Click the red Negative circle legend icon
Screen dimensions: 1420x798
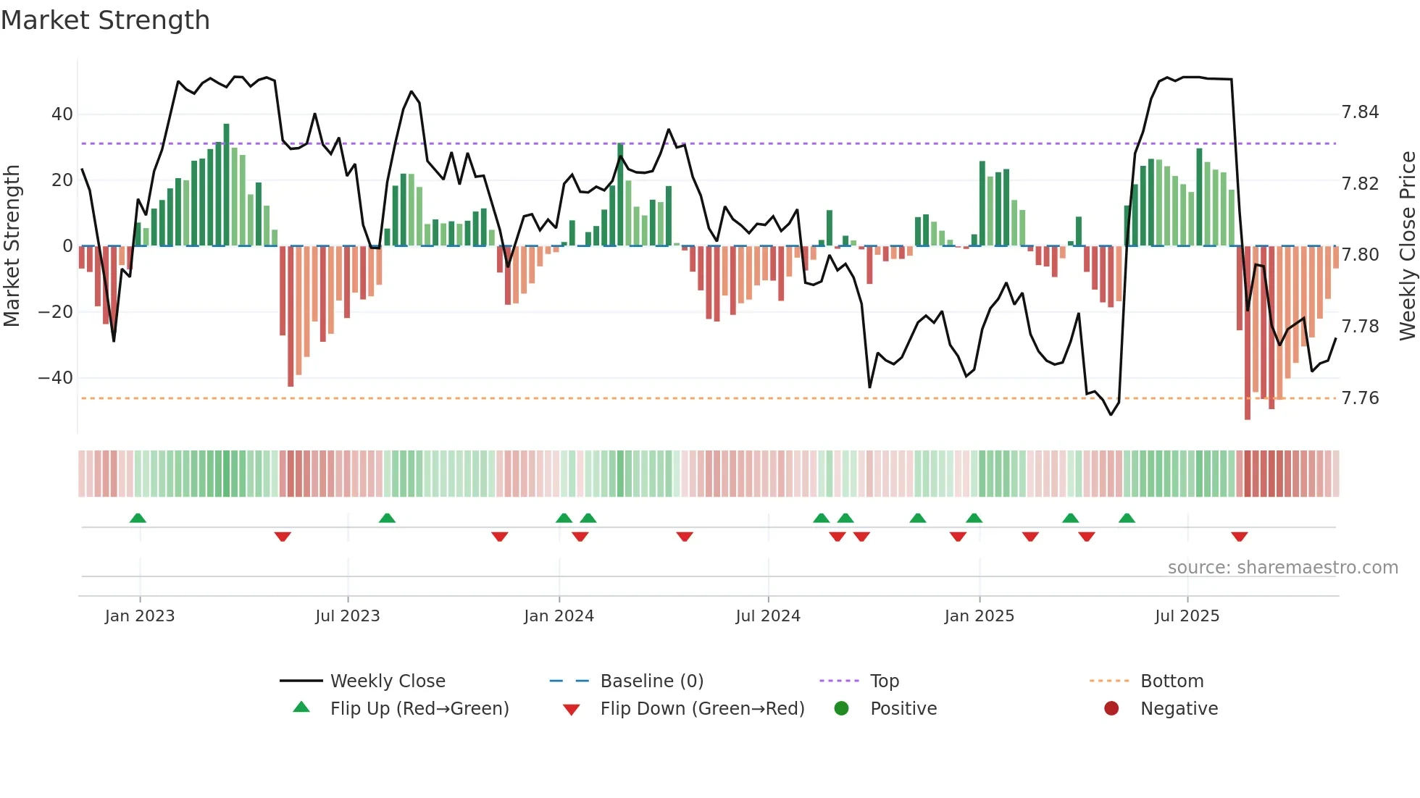tap(1111, 708)
